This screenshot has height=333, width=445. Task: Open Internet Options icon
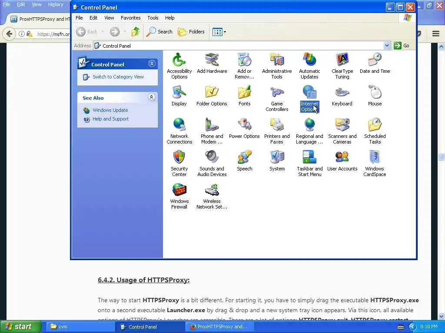coord(309,98)
